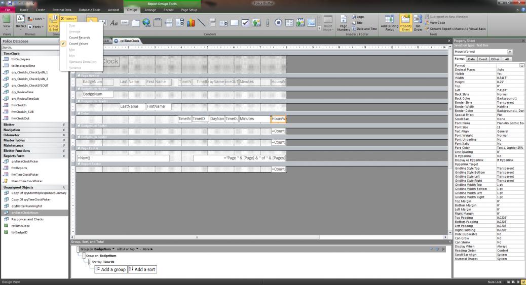This screenshot has height=285, width=526.
Task: Select the Attachment paperclip control
Action: click(x=268, y=23)
